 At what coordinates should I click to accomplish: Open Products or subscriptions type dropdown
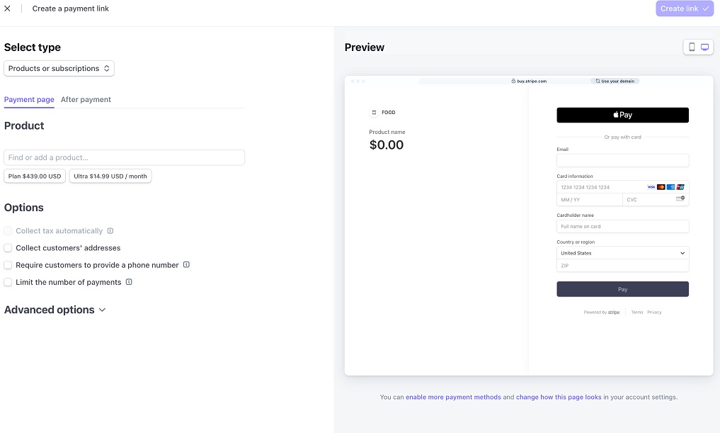pos(59,69)
